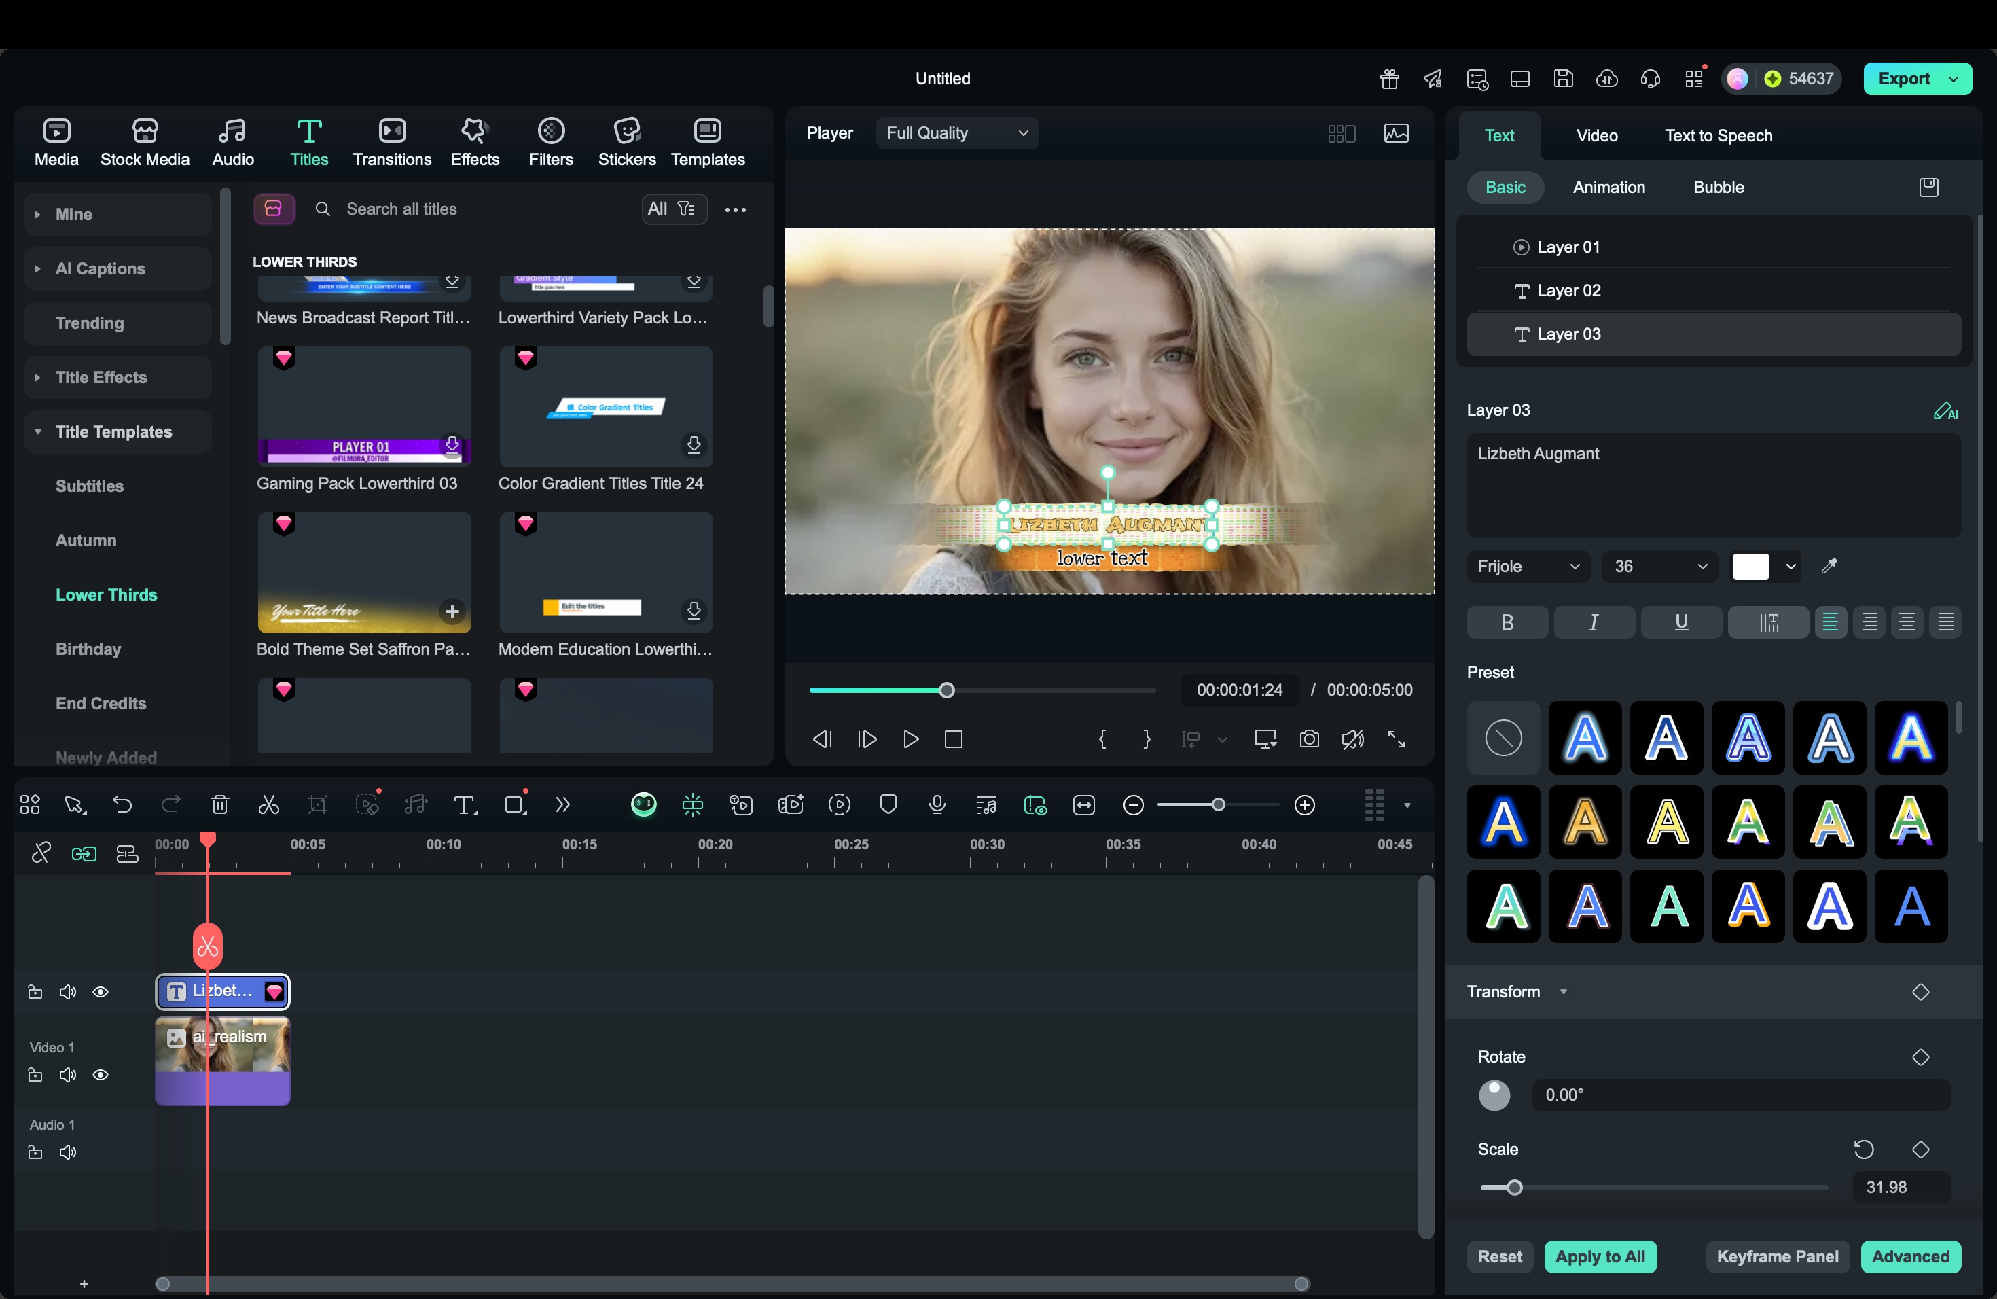
Task: Mute the Audio 1 track
Action: point(68,1152)
